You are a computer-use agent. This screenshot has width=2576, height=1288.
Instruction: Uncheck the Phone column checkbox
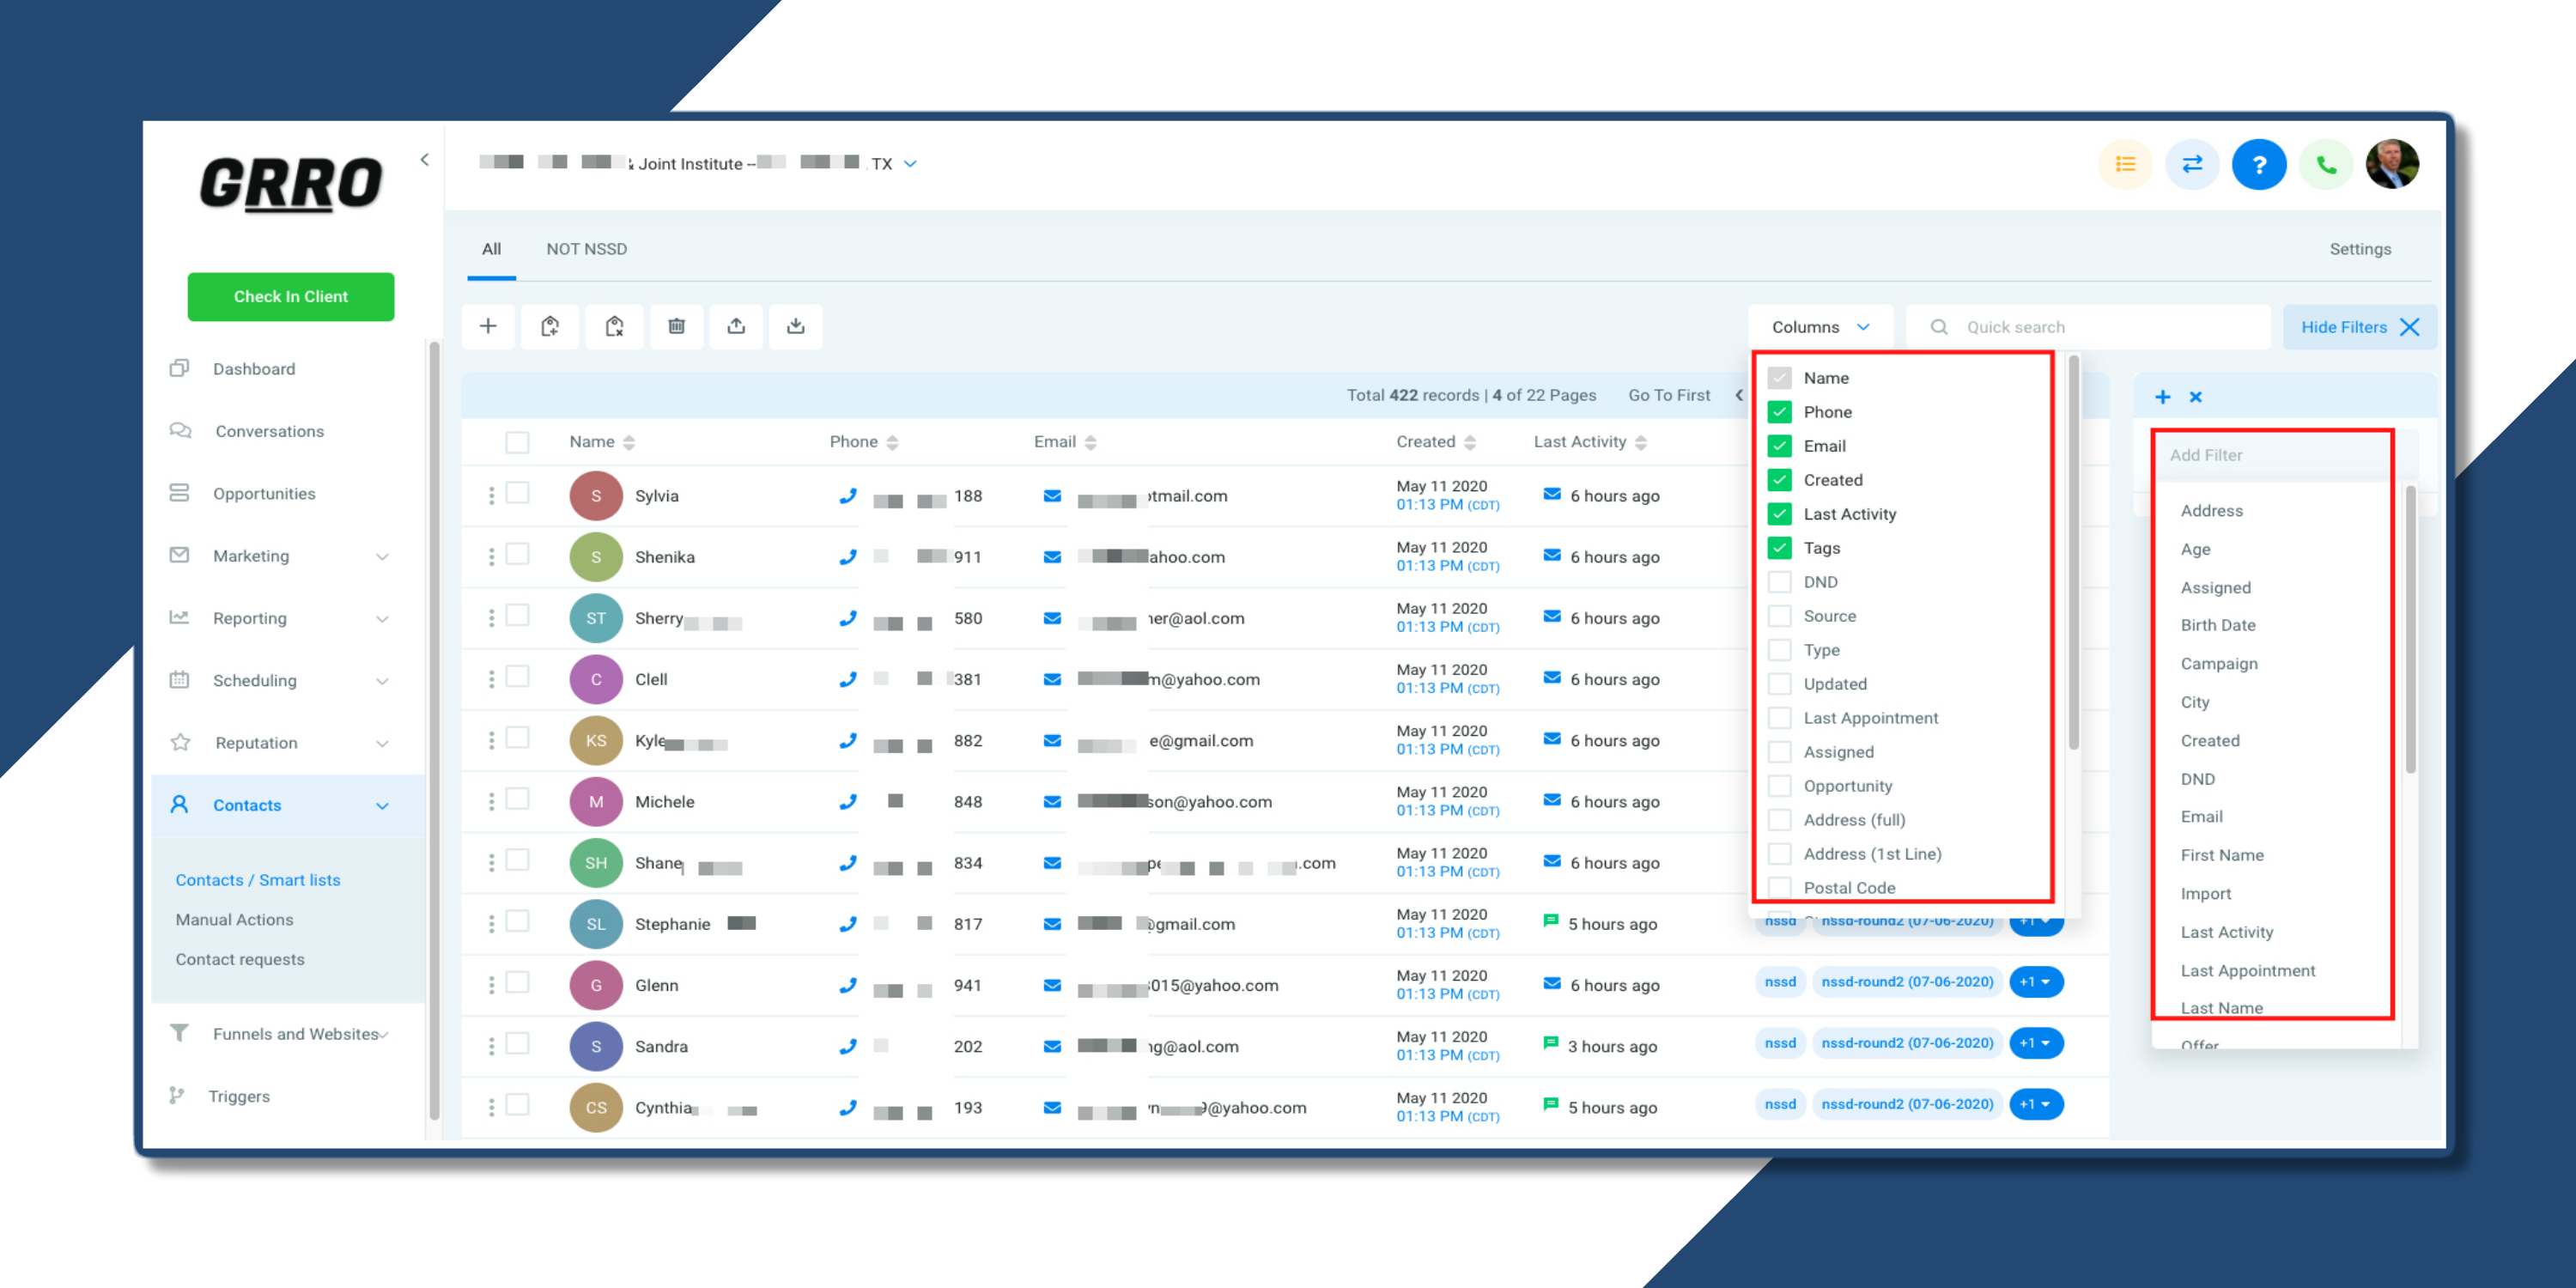pos(1779,412)
